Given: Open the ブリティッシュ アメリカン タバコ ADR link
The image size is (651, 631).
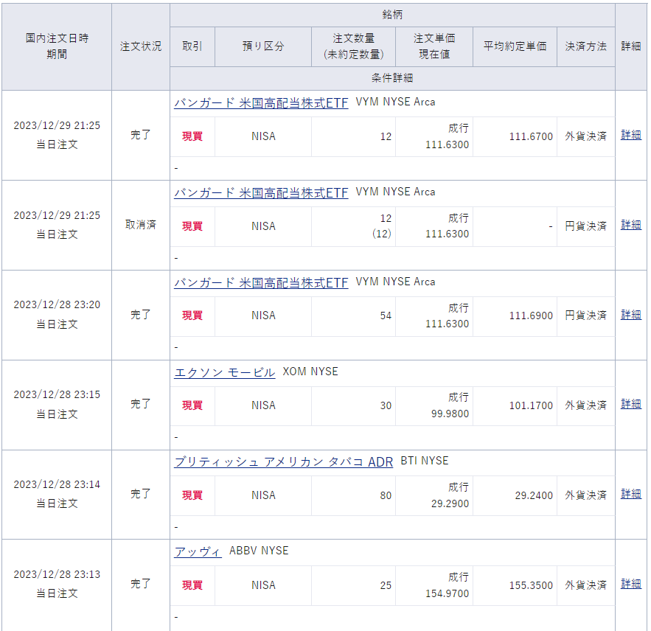Looking at the screenshot, I should pos(283,462).
